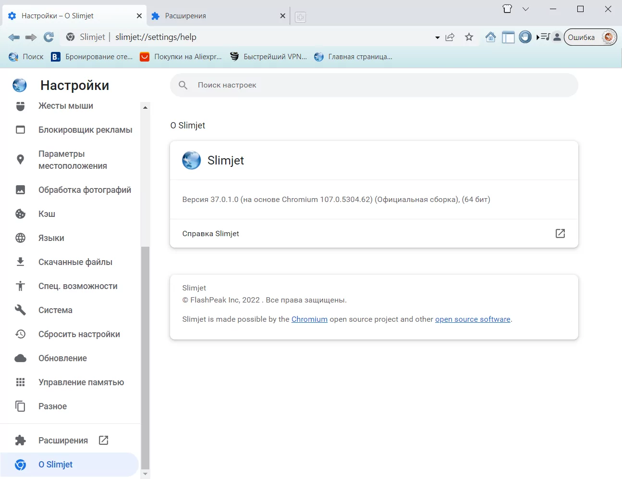
Task: Click the external-link icon for Справка Slimjet
Action: 560,233
